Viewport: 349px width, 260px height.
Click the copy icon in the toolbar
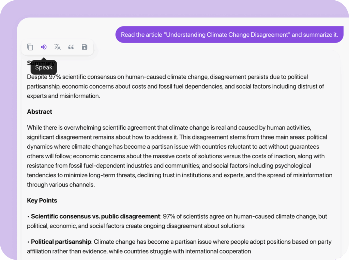(30, 47)
